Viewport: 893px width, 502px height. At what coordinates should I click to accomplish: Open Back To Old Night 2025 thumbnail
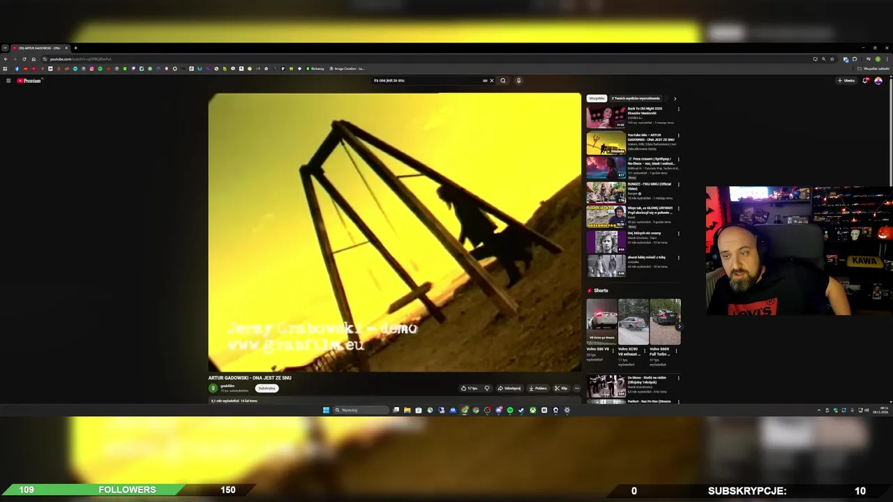pyautogui.click(x=606, y=117)
